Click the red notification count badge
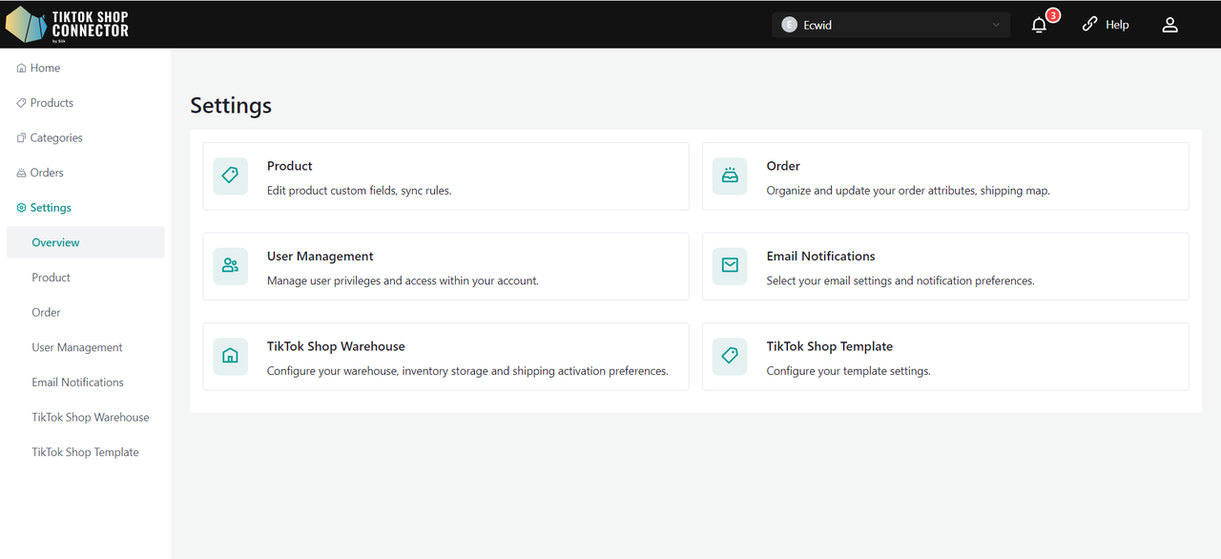The height and width of the screenshot is (559, 1221). click(x=1053, y=15)
